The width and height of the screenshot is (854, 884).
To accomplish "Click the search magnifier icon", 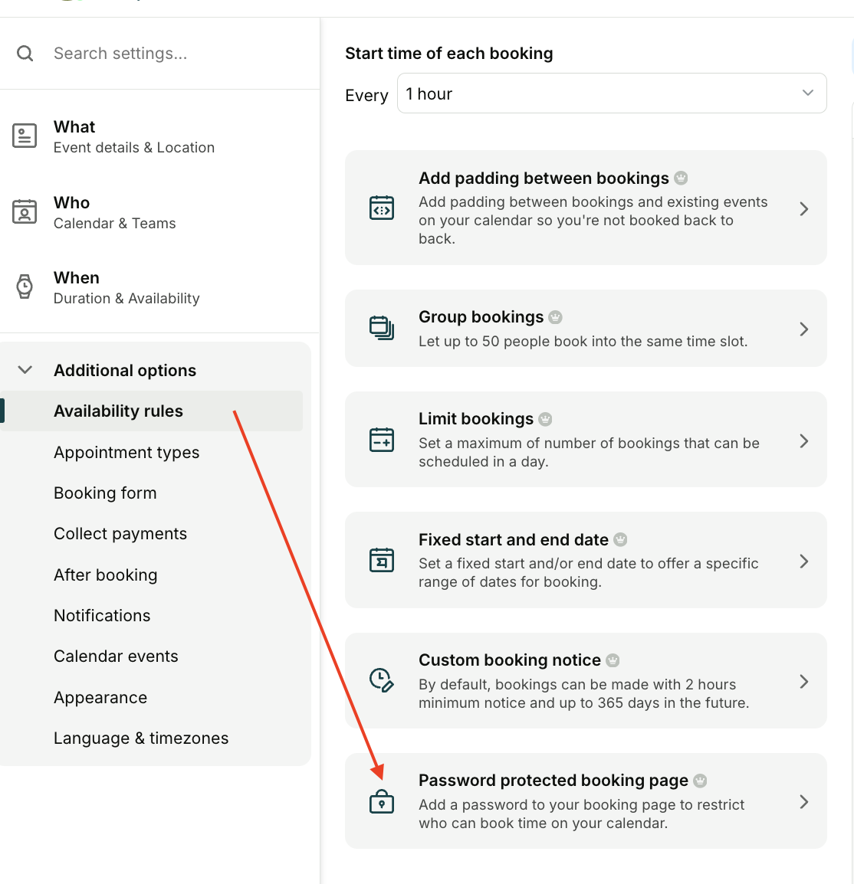I will (25, 54).
